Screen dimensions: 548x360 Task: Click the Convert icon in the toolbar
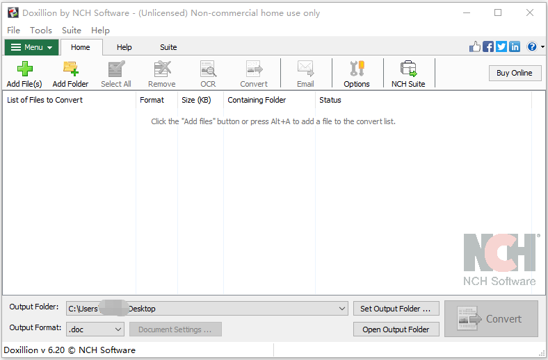254,69
